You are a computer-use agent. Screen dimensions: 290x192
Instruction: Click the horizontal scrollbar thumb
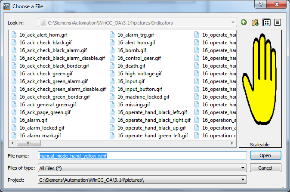point(29,143)
